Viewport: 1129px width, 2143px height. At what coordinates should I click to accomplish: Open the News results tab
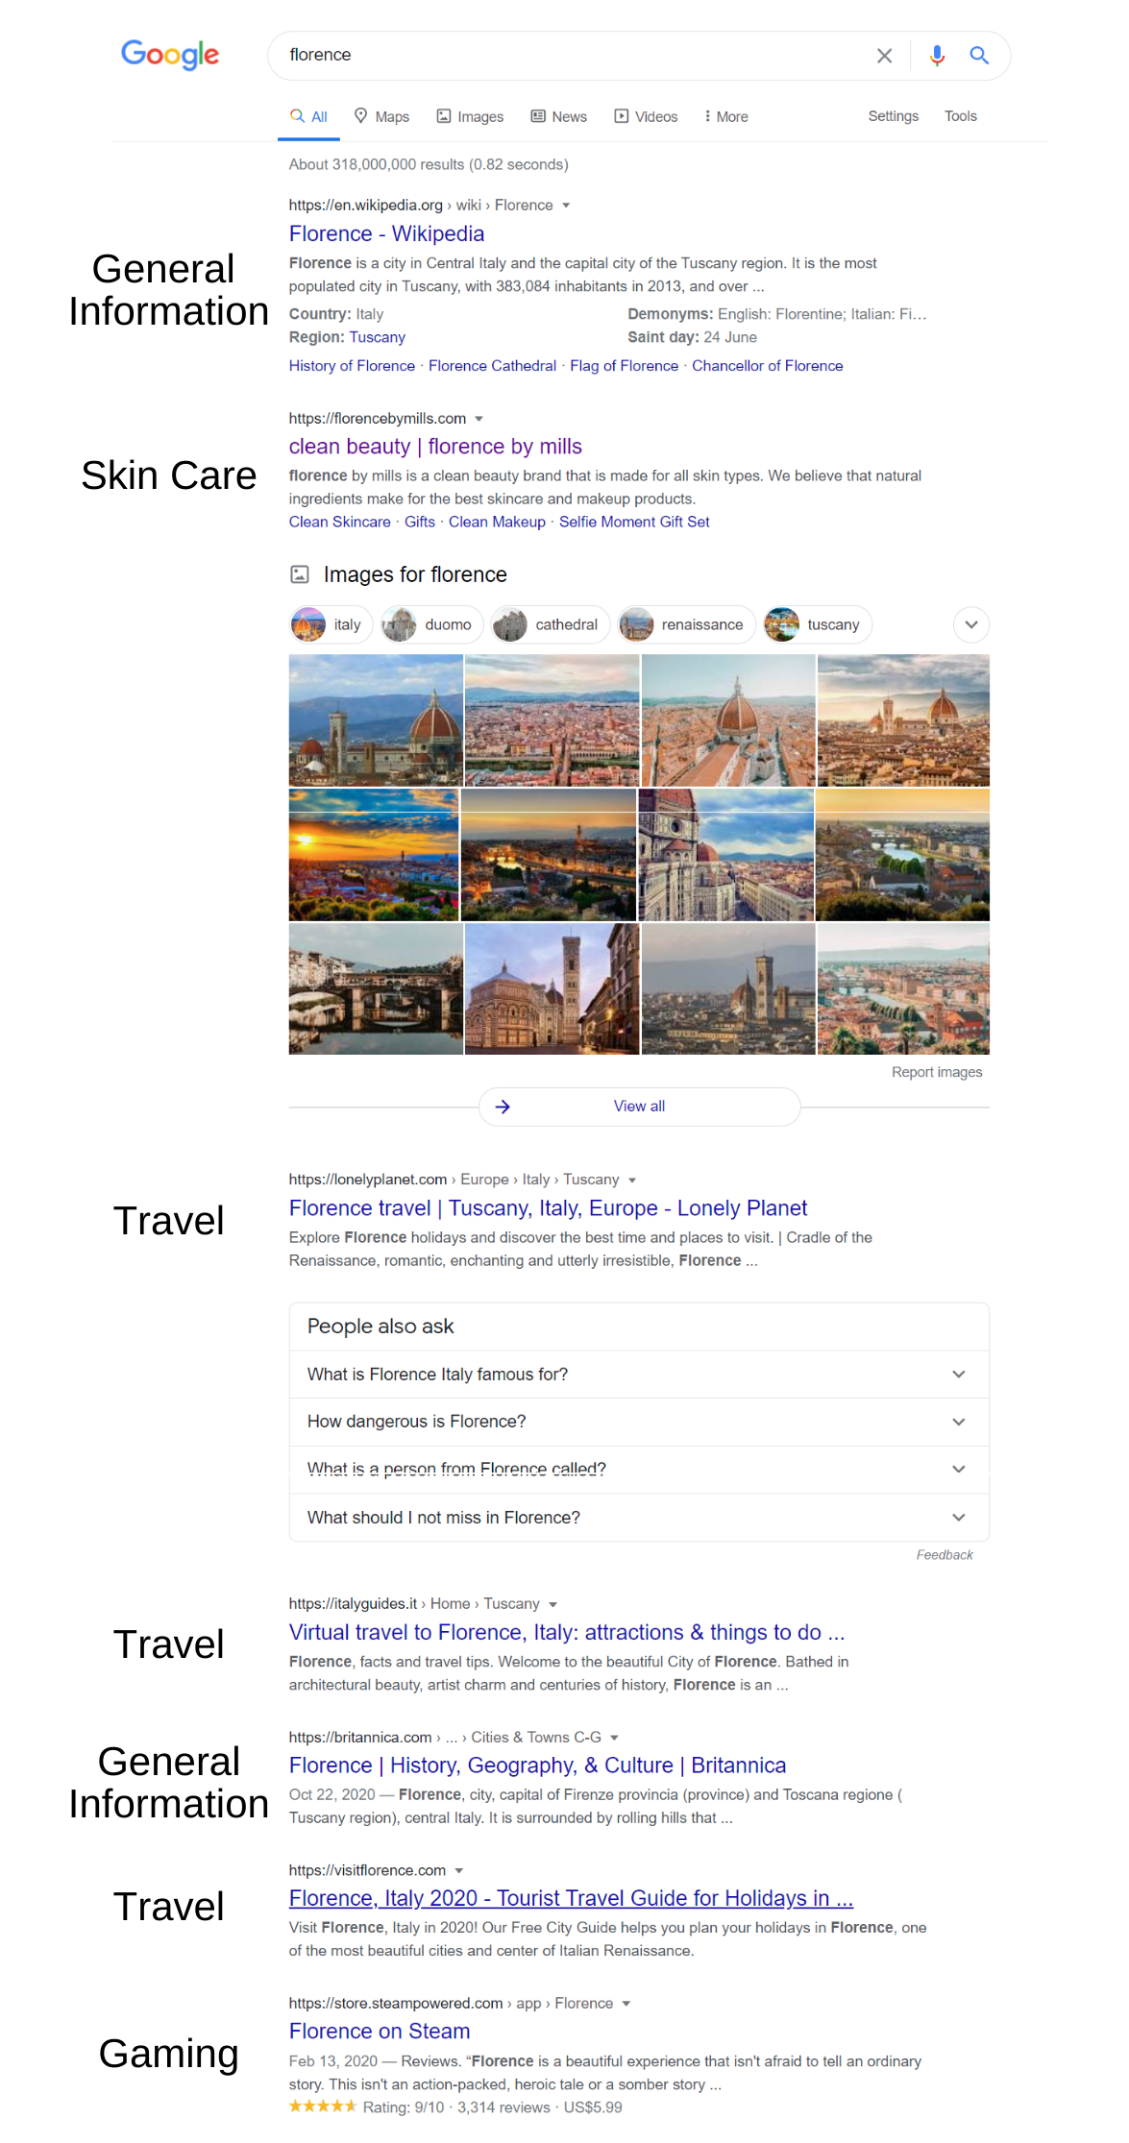(558, 116)
